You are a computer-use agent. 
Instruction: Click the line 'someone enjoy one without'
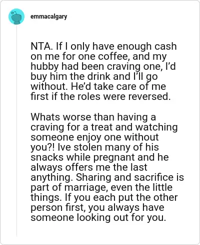pos(94,137)
